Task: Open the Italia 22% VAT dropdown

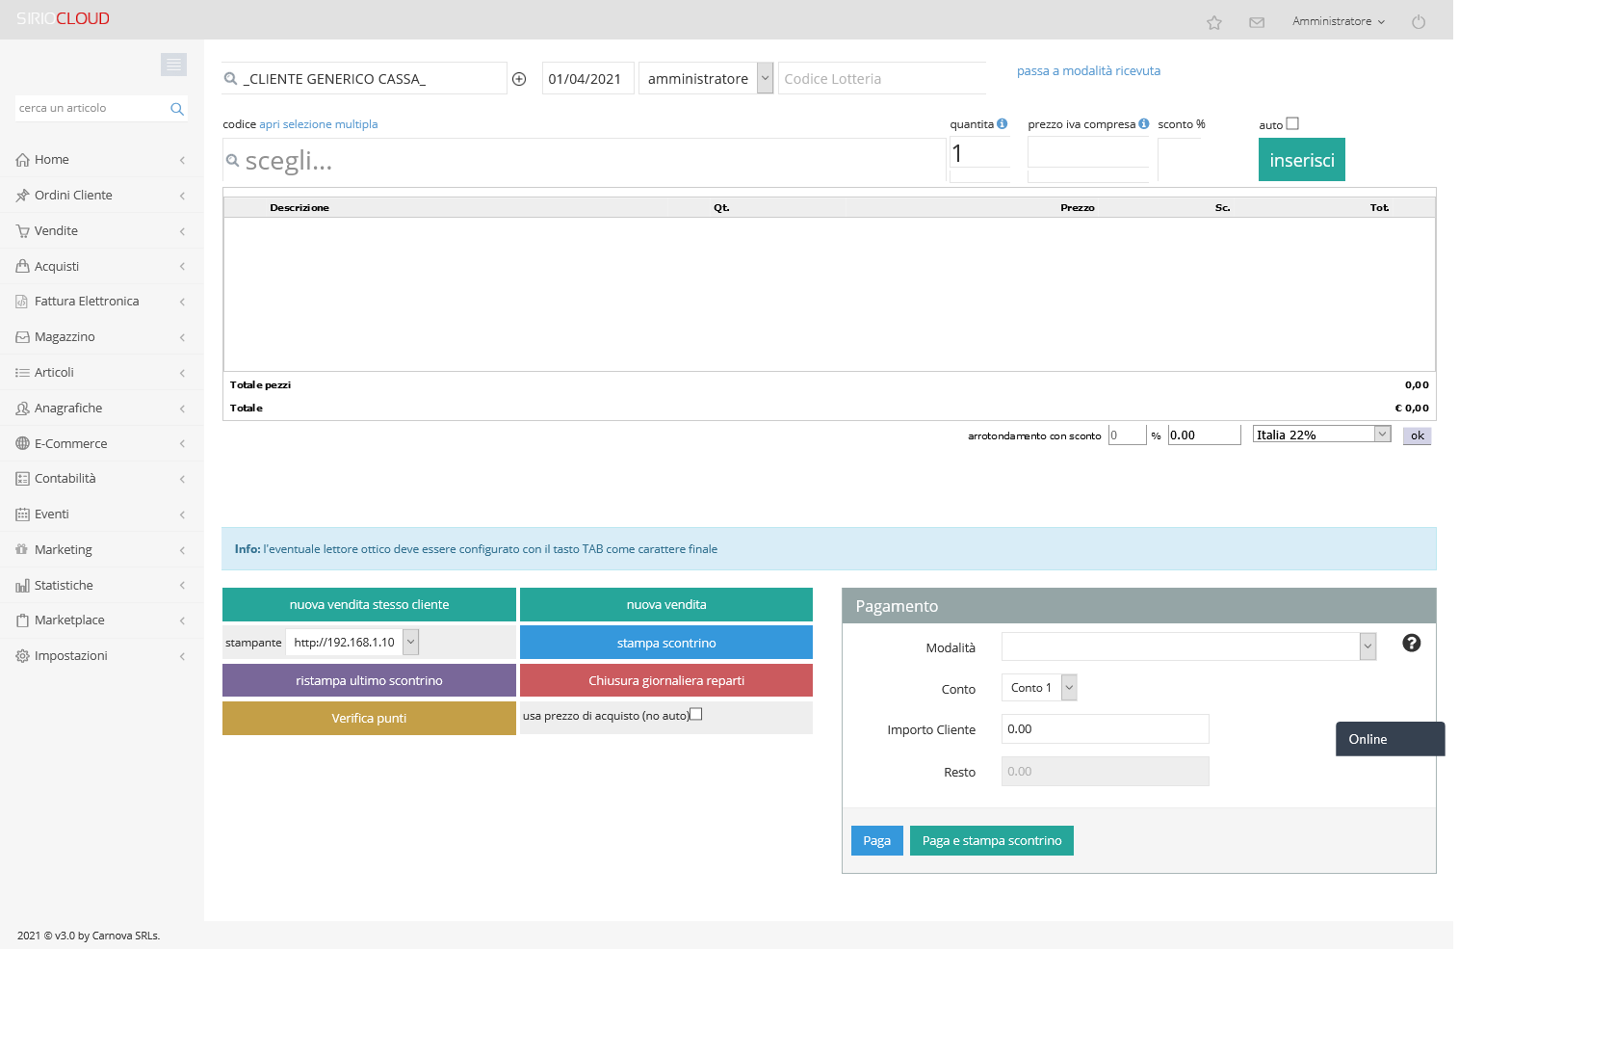Action: coord(1322,435)
